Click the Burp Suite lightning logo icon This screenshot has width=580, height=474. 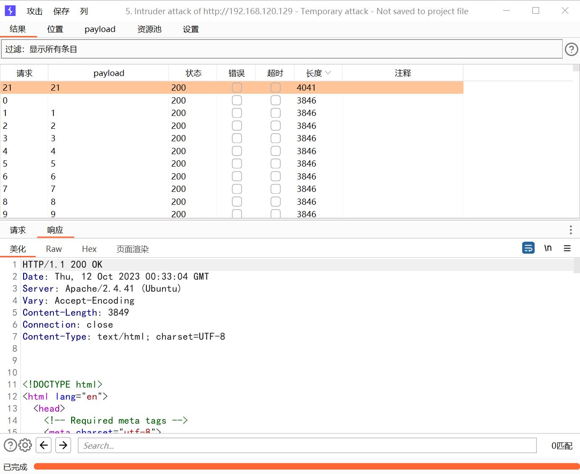(10, 11)
